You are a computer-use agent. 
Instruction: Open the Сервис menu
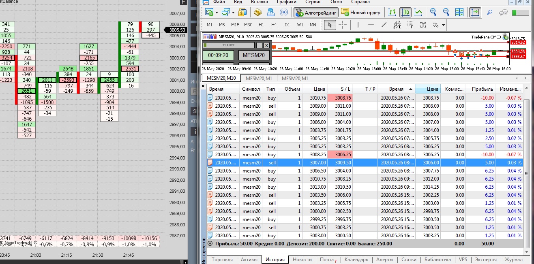(x=313, y=2)
